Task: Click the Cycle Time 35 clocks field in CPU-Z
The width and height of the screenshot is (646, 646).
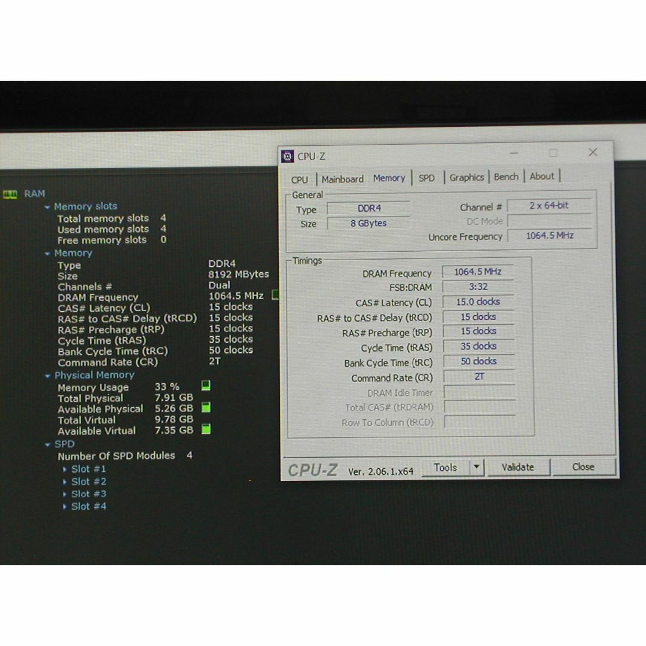Action: point(479,346)
